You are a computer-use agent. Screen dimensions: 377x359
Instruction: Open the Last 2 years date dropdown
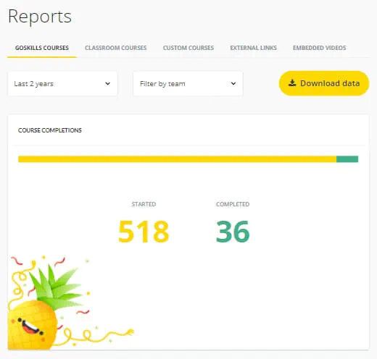(x=62, y=83)
